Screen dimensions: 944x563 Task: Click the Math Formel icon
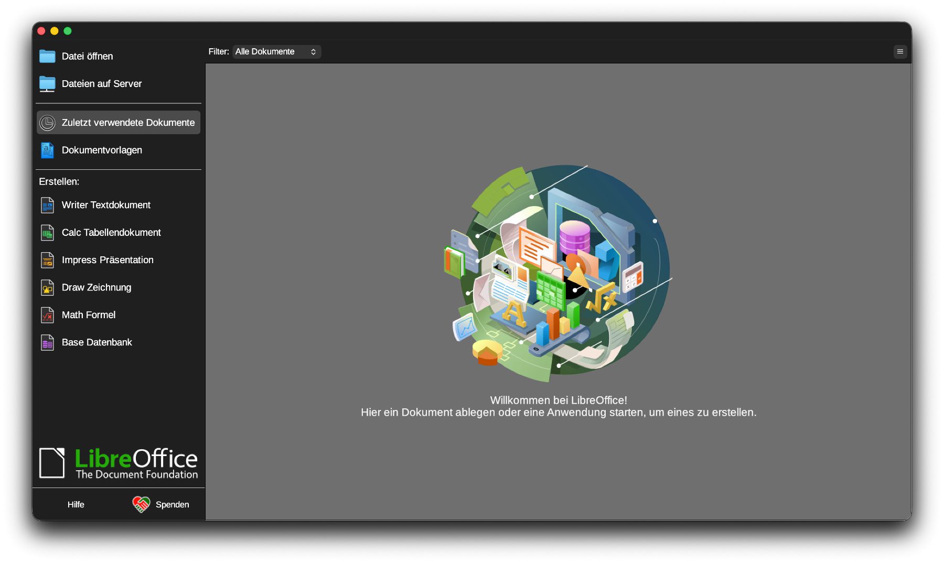[x=47, y=315]
